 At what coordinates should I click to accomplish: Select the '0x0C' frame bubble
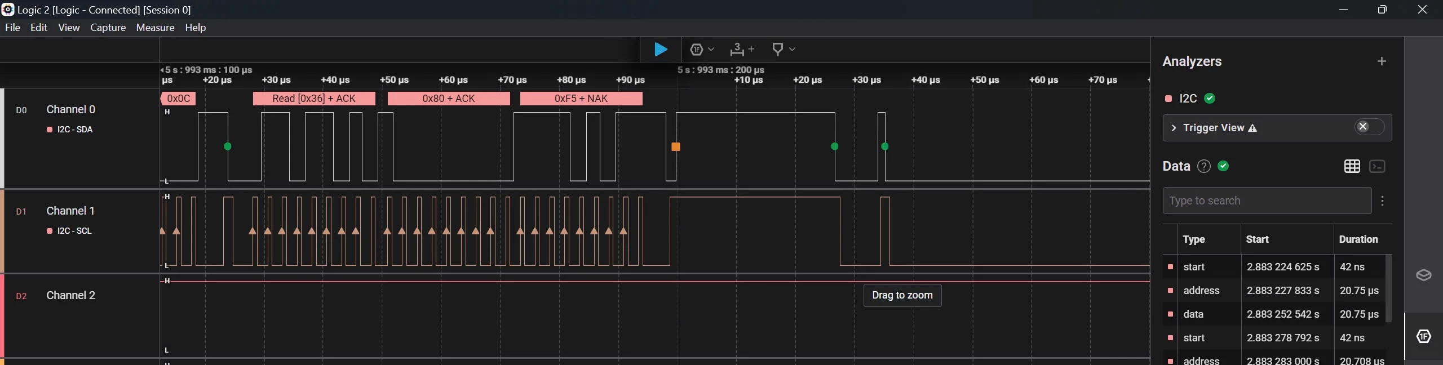178,99
